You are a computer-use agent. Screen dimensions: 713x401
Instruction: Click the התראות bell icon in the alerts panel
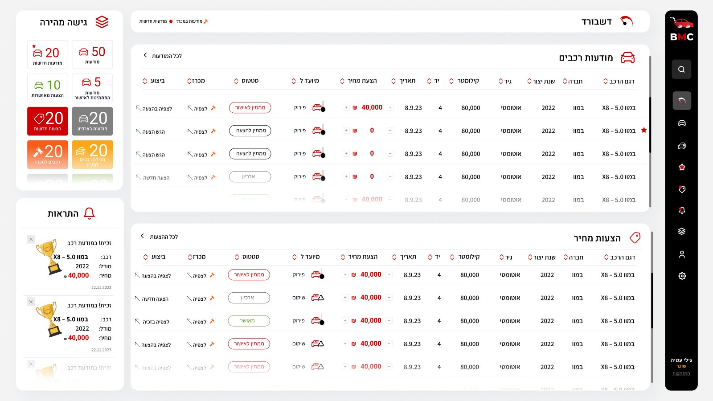coord(89,213)
